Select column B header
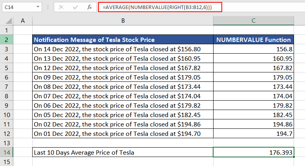Image resolution: width=305 pixels, height=166 pixels. [x=123, y=21]
